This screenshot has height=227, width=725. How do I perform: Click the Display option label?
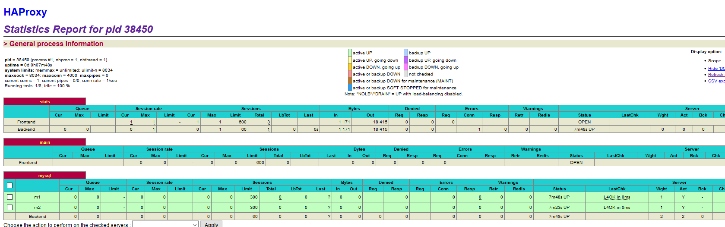pyautogui.click(x=706, y=52)
